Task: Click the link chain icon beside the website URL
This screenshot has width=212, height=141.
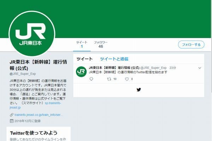Action: click(12, 115)
